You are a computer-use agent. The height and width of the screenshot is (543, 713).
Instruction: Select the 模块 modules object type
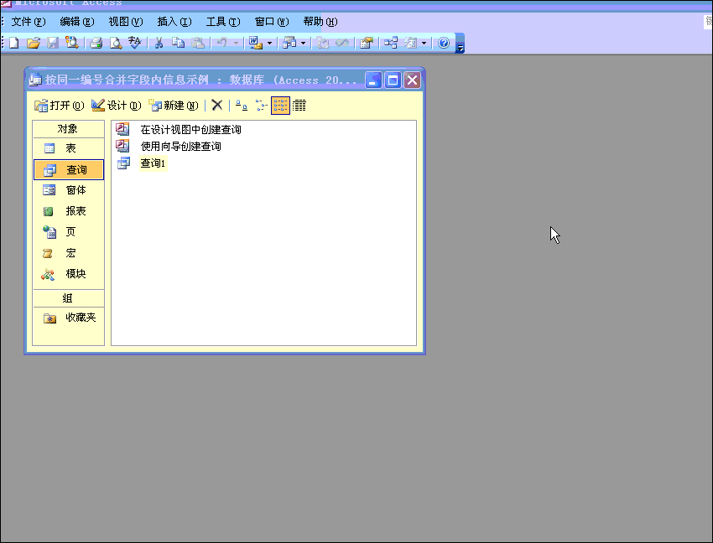[x=68, y=273]
